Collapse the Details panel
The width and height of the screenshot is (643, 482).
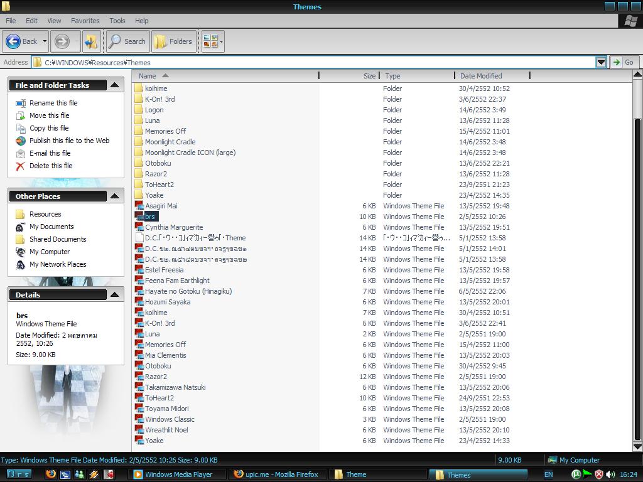coord(115,295)
